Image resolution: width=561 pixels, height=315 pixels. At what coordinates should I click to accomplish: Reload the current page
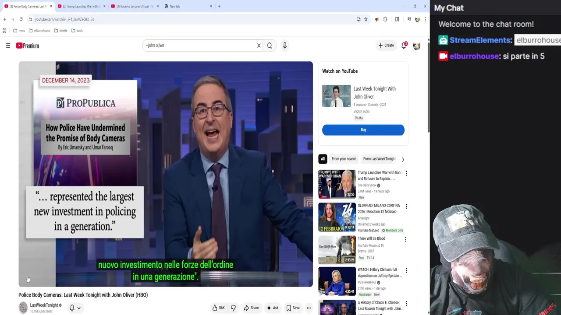pos(21,19)
